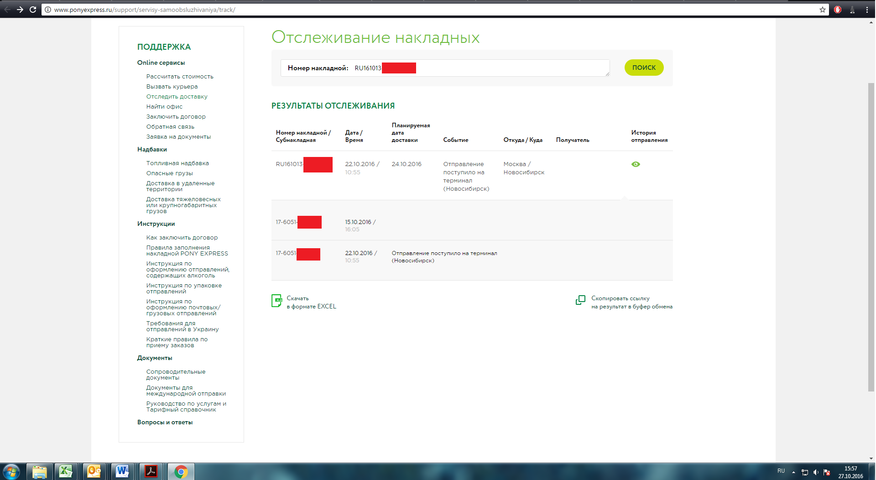Screen dimensions: 876x480
Task: Open Обратная связь link
Action: pos(170,127)
